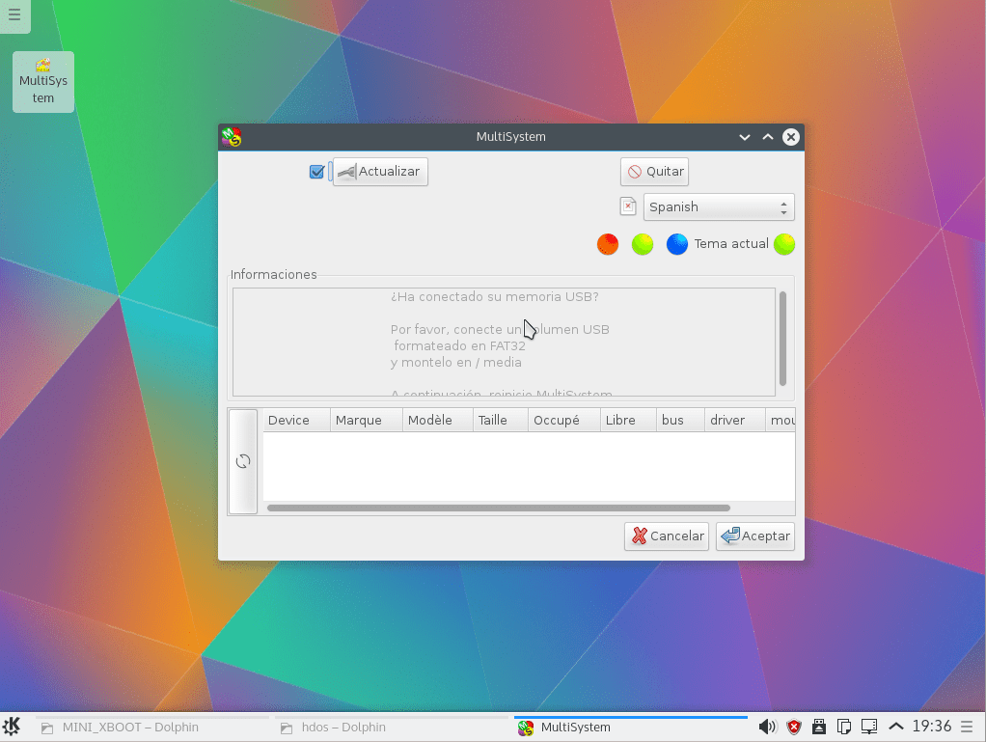Click the display configuration tray icon
Image resolution: width=986 pixels, height=742 pixels.
[x=869, y=727]
